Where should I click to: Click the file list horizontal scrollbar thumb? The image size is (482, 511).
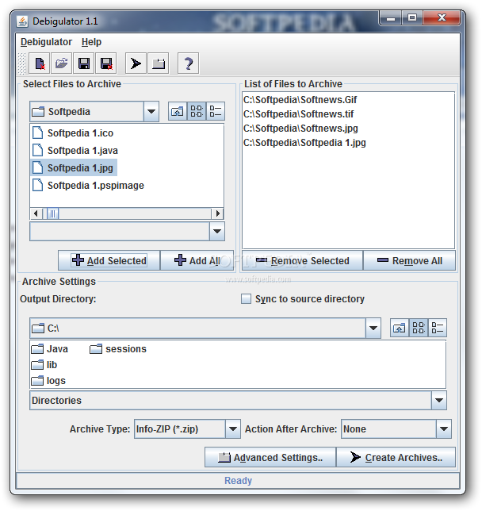[x=52, y=213]
